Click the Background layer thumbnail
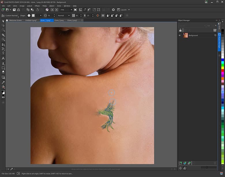Screen dimensions: 225x177 point(185,35)
